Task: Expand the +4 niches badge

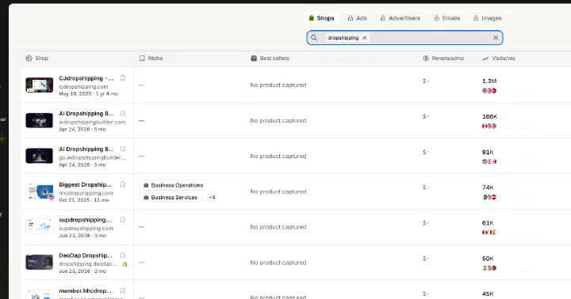Action: (212, 197)
